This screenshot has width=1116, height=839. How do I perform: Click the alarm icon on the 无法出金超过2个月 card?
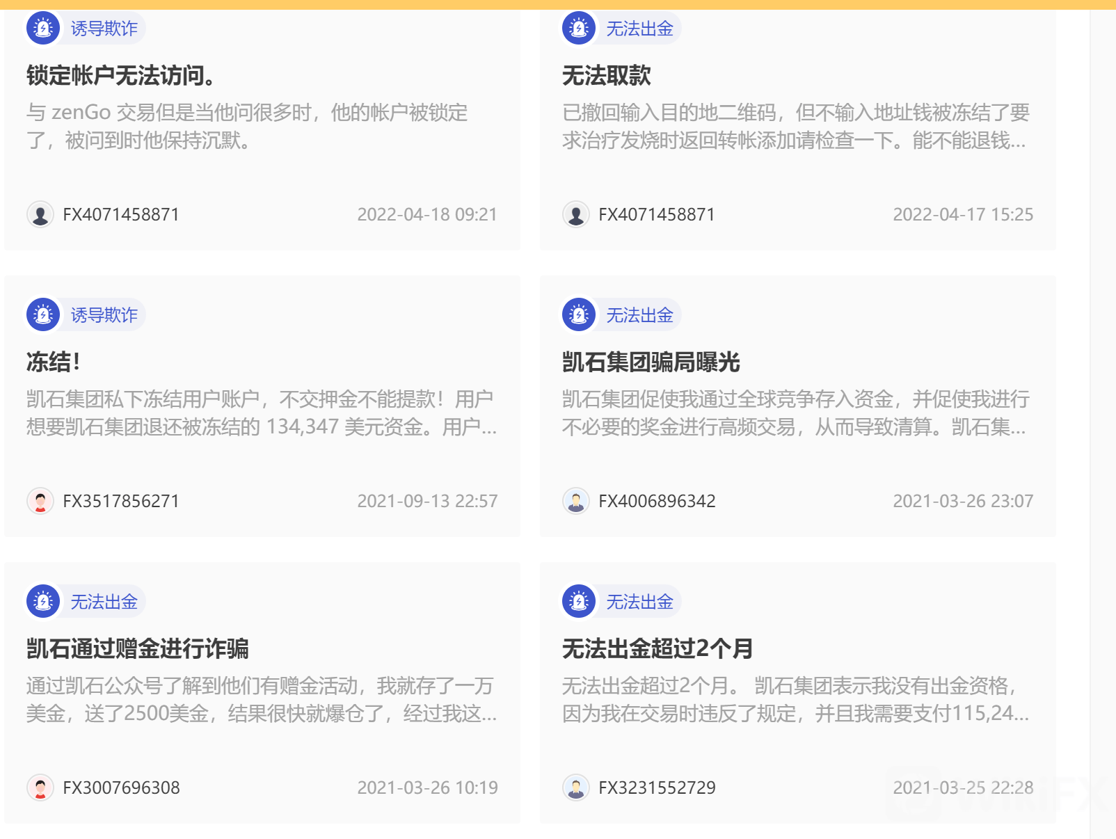pyautogui.click(x=579, y=602)
